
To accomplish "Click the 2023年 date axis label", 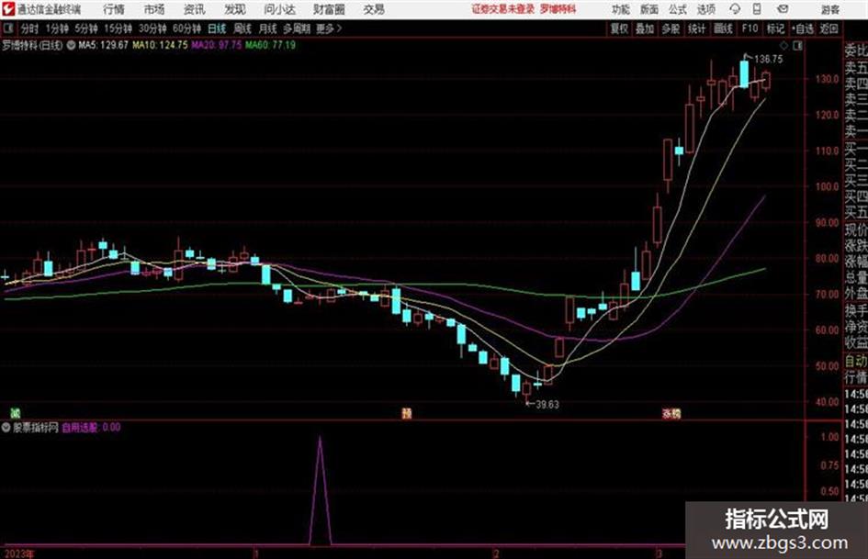I will click(18, 553).
